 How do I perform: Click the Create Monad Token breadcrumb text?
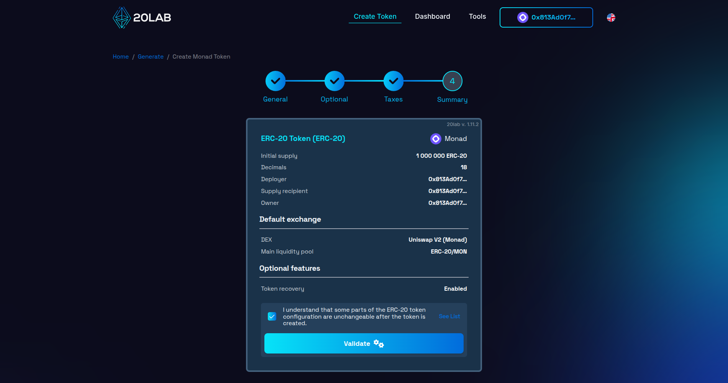[202, 57]
